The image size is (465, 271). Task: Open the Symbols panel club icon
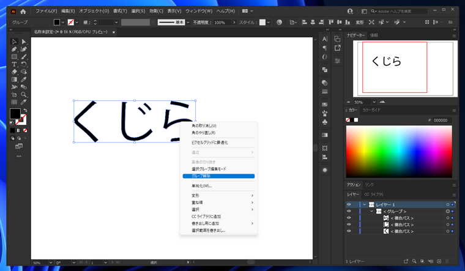coord(325,122)
